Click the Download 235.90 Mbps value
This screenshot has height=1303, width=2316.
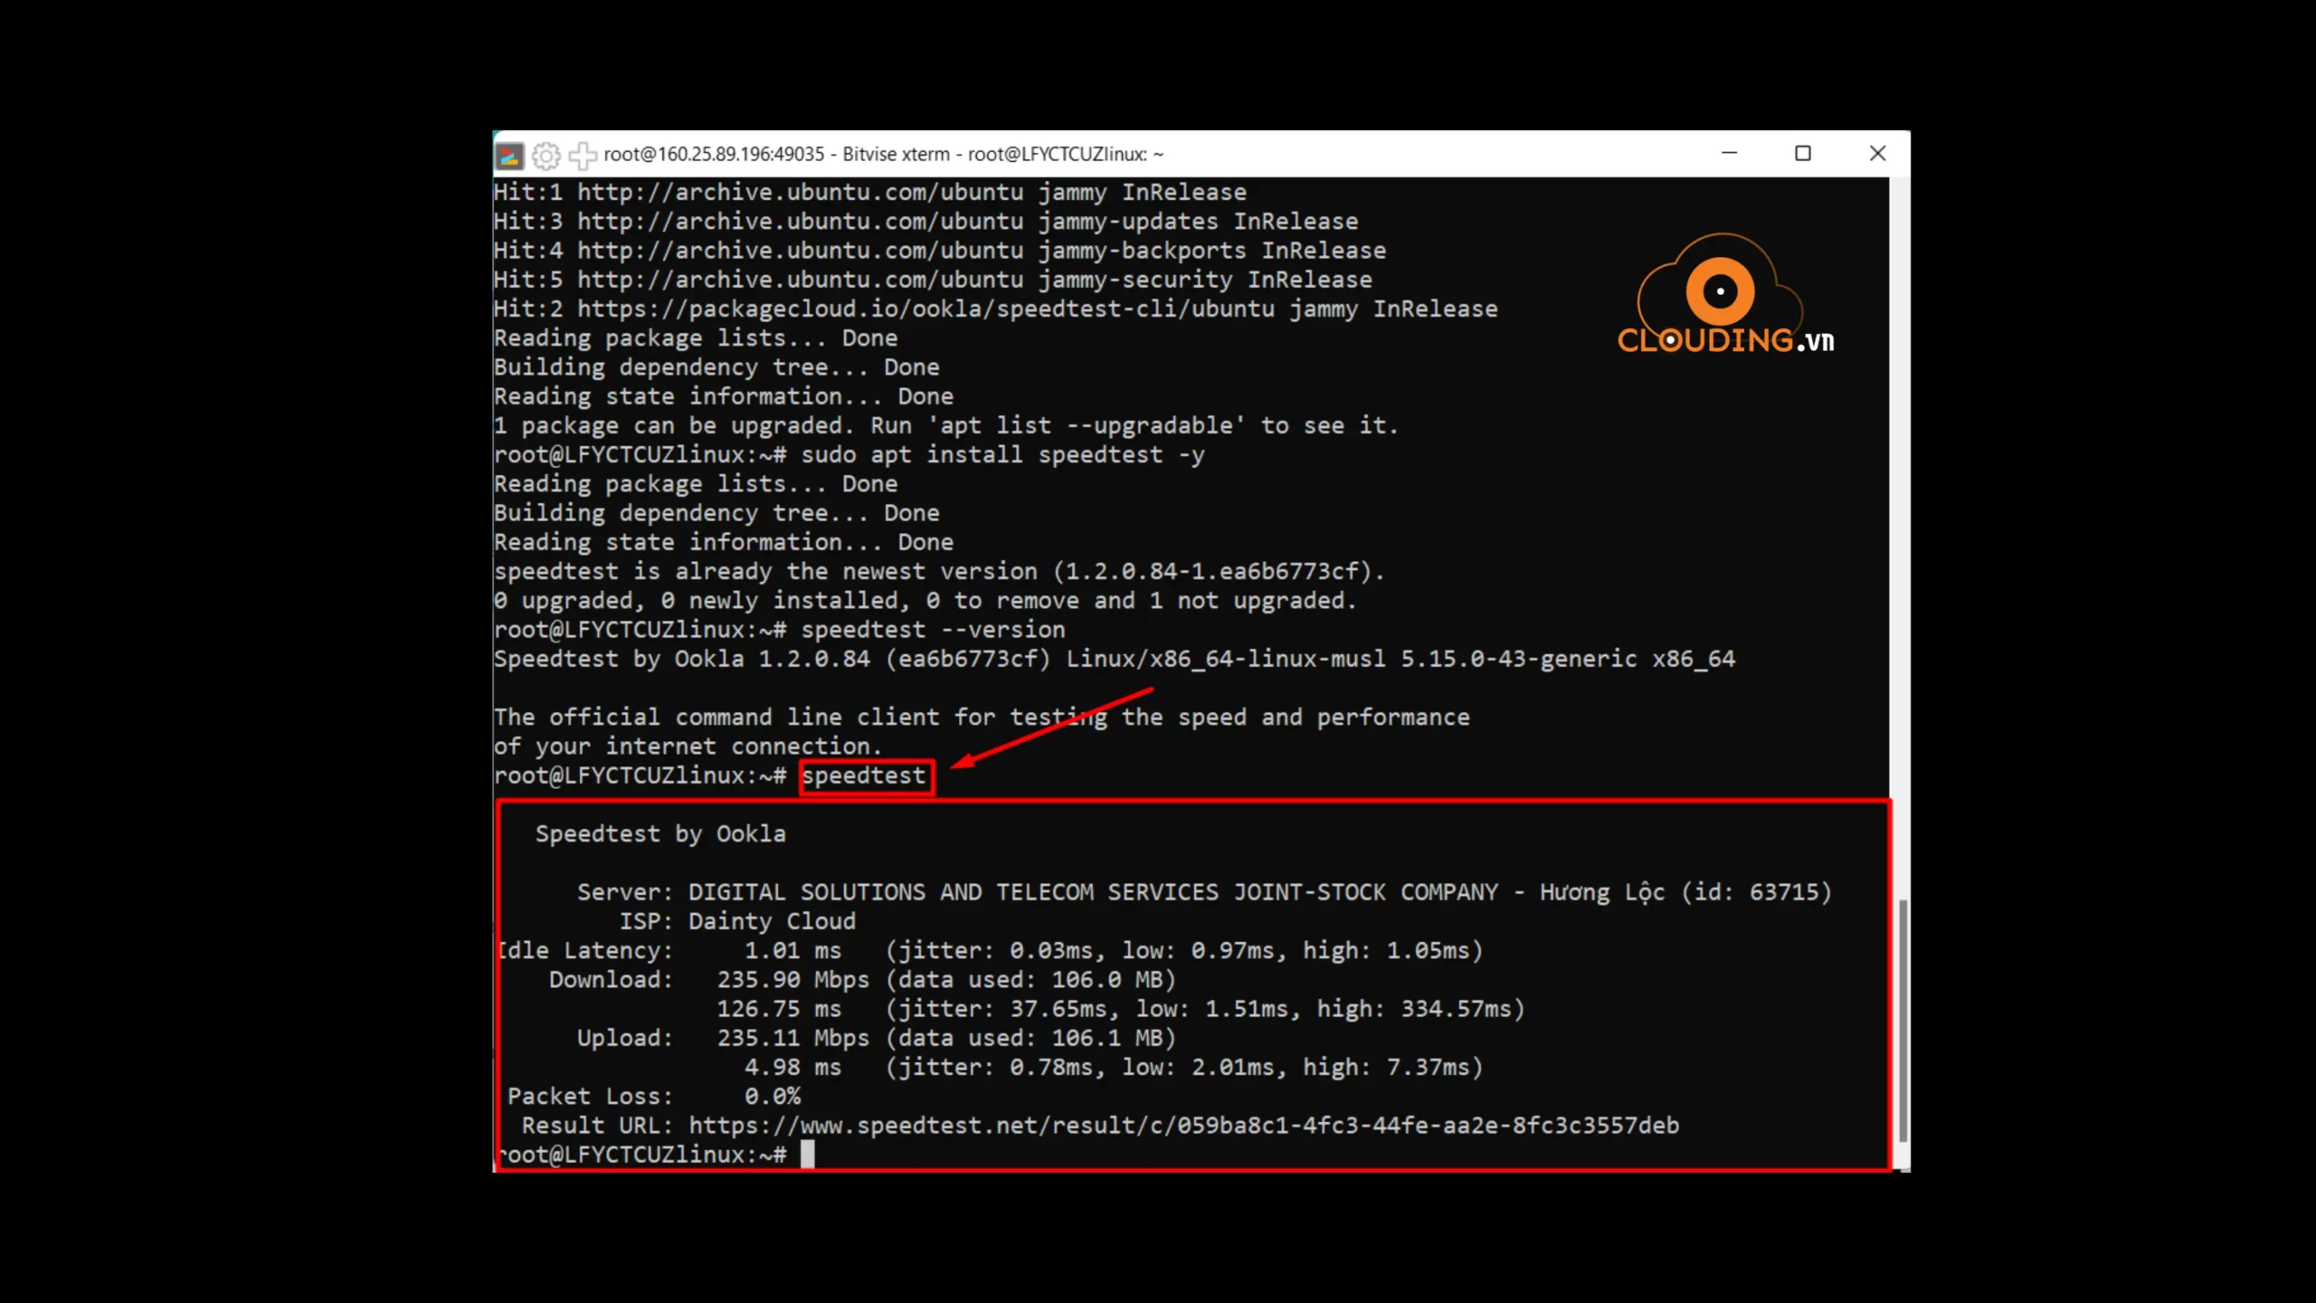(x=793, y=979)
